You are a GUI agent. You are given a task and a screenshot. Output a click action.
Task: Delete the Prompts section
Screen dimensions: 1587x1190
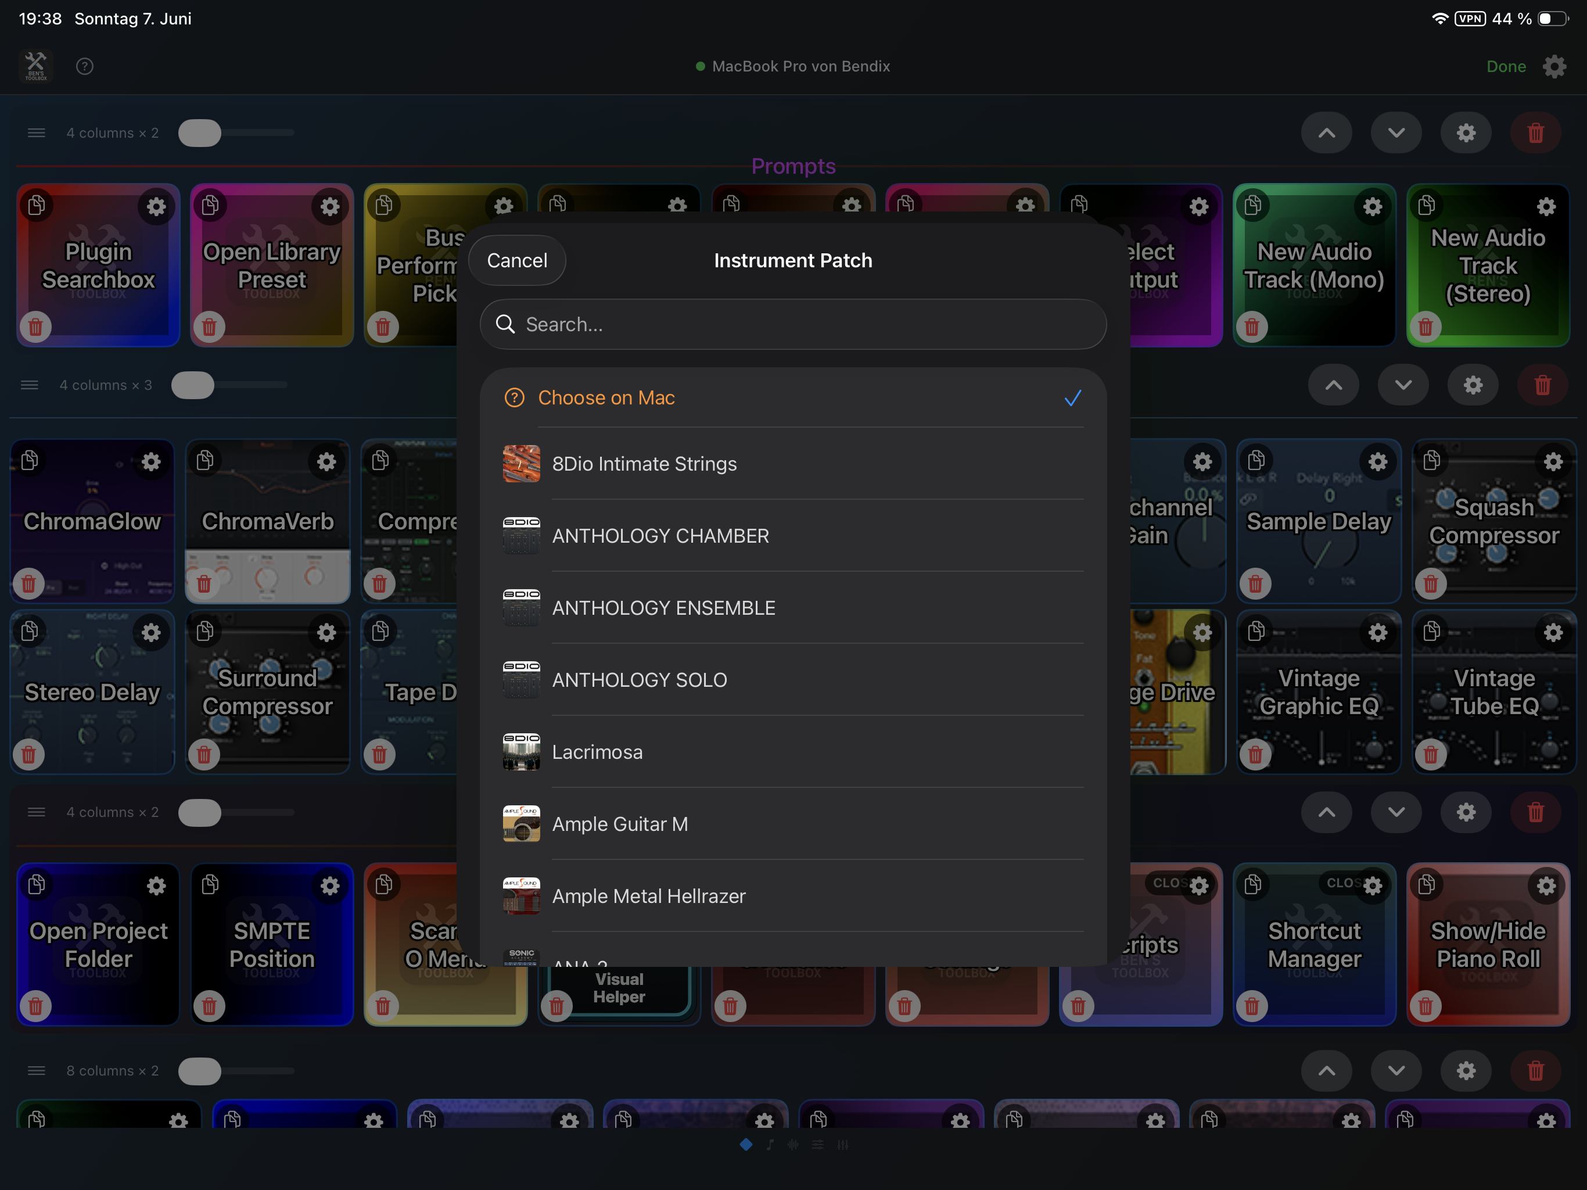(x=1535, y=133)
